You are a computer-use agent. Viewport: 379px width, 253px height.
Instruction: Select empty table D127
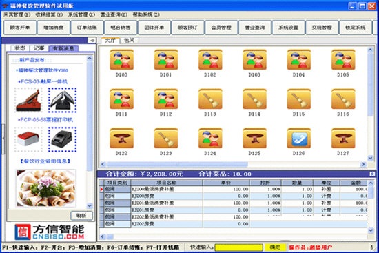pos(343,138)
